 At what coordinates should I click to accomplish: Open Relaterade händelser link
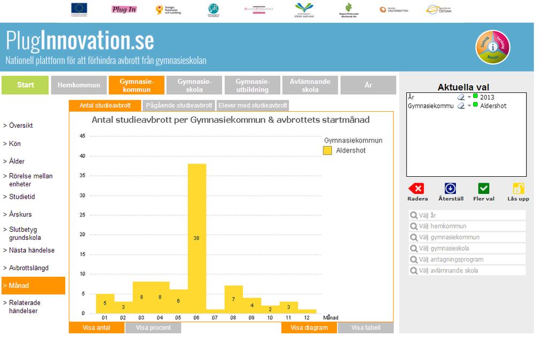pos(25,307)
